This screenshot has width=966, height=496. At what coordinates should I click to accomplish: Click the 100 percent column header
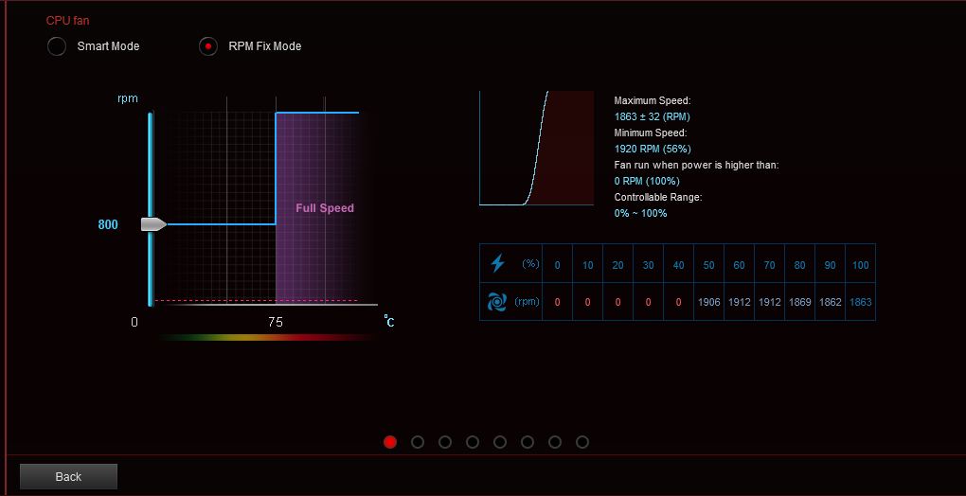(x=861, y=265)
